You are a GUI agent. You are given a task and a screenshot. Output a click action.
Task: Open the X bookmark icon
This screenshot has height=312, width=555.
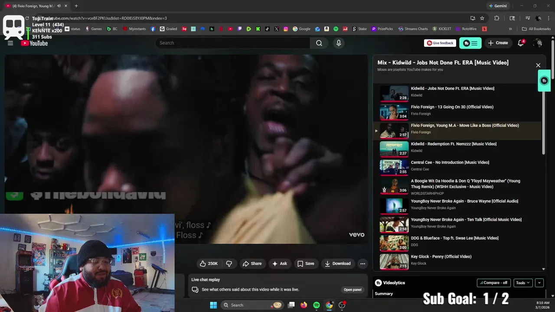pos(276,29)
